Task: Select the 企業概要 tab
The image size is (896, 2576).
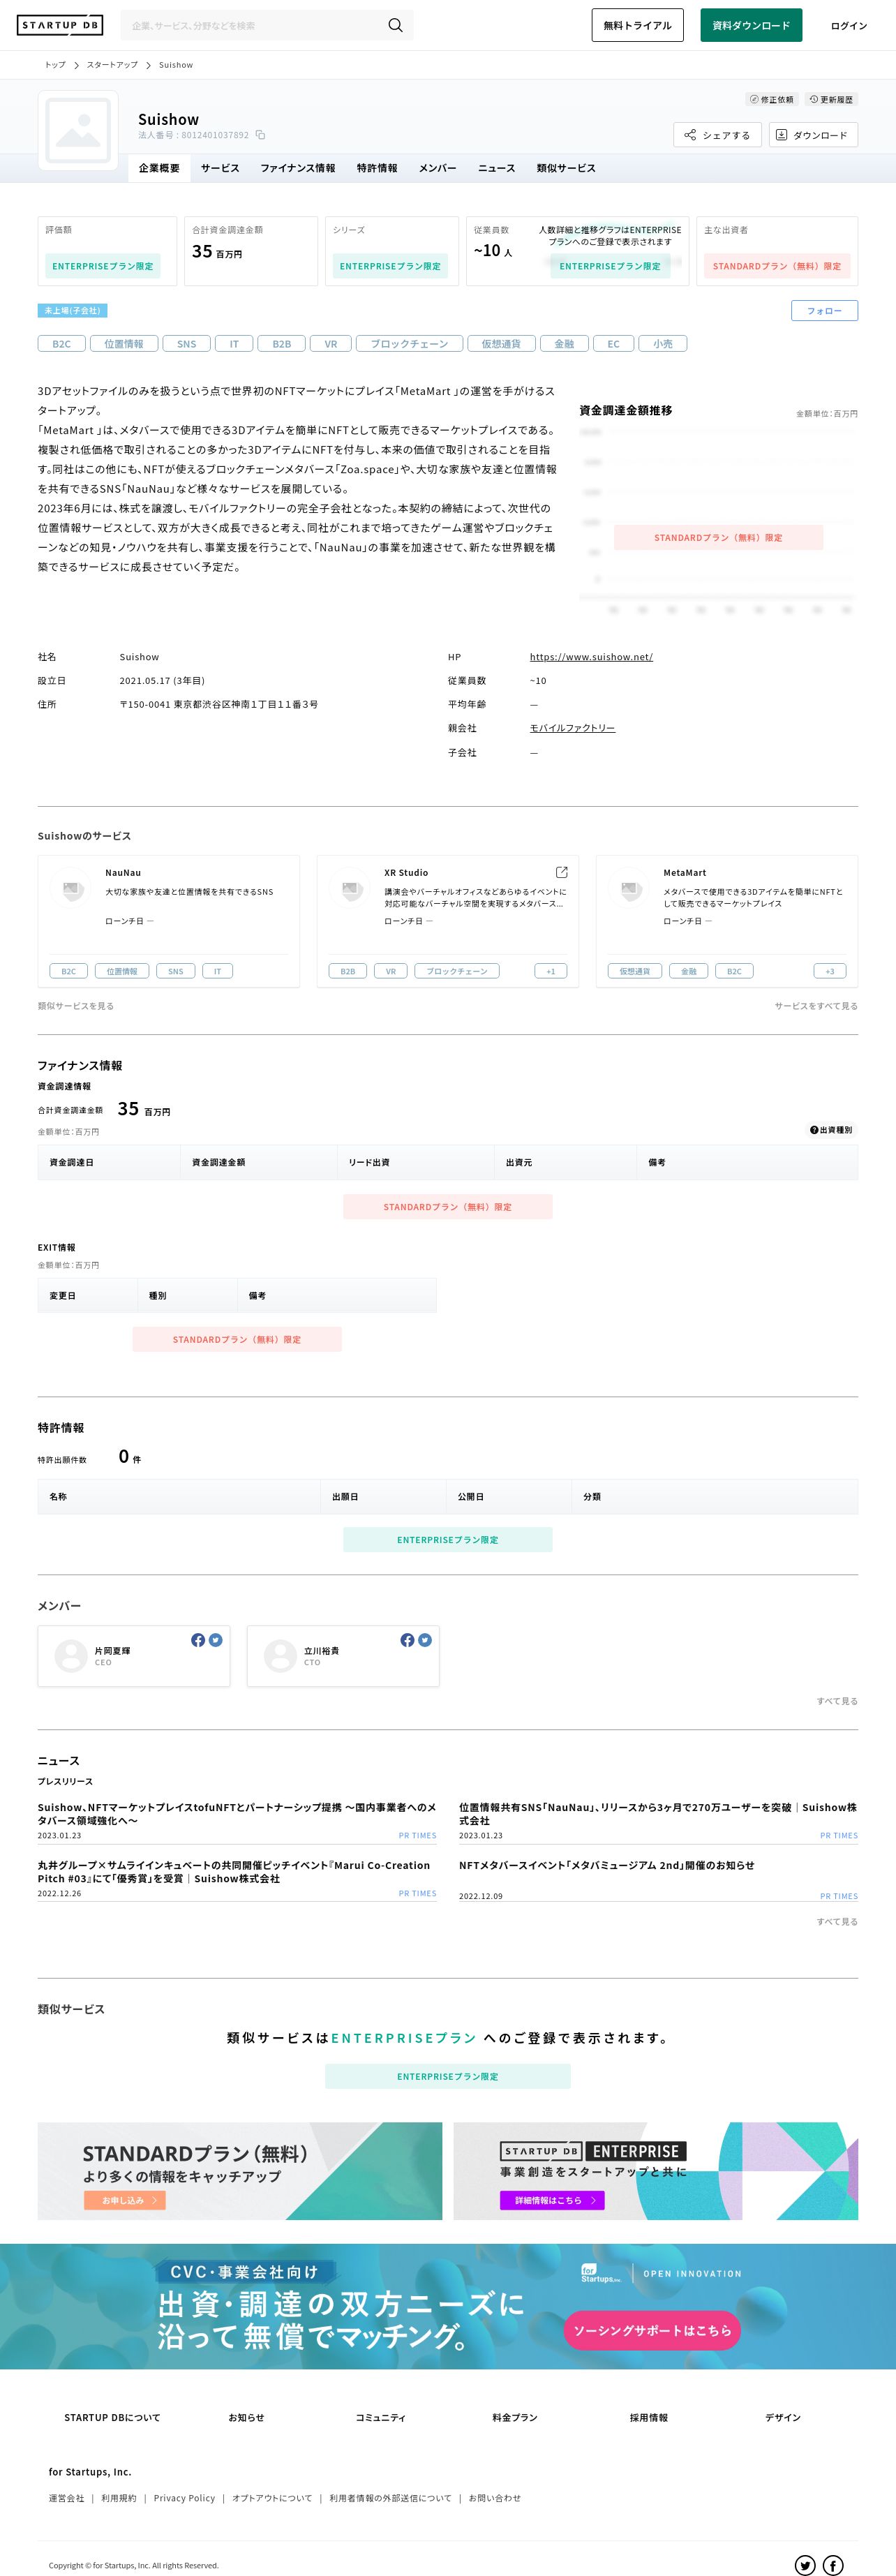Action: coord(159,168)
